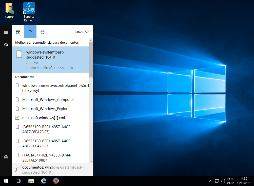Click the Windows Start button
The image size is (254, 186).
(x=6, y=181)
